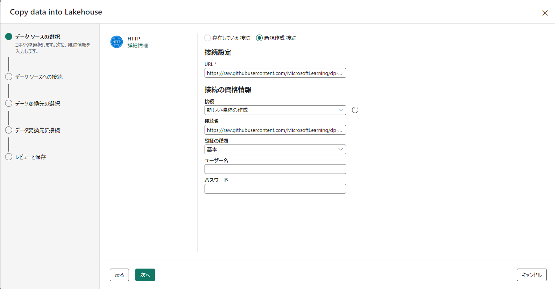Click the URL input field
The image size is (555, 289).
275,73
